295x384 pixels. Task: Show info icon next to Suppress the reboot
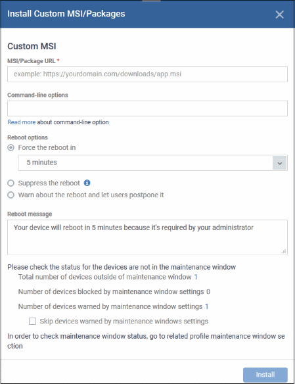(87, 183)
